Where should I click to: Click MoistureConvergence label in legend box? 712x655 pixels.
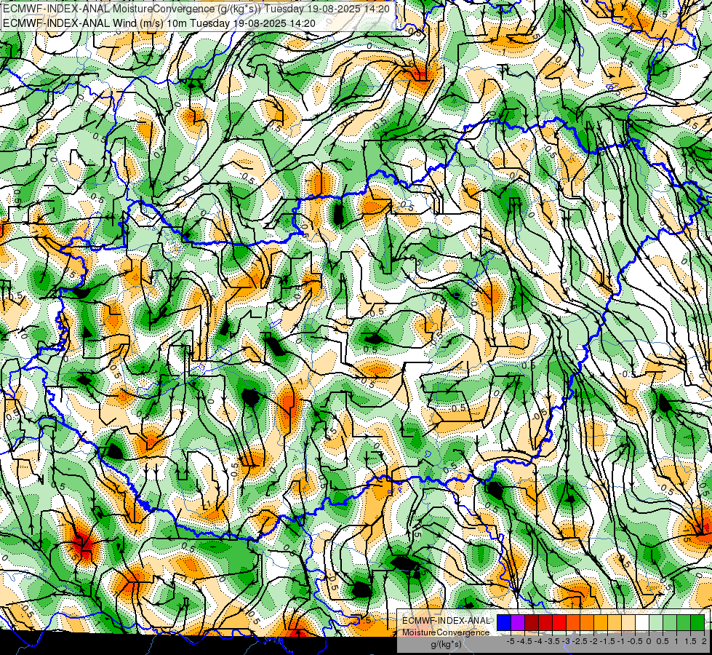click(x=446, y=632)
